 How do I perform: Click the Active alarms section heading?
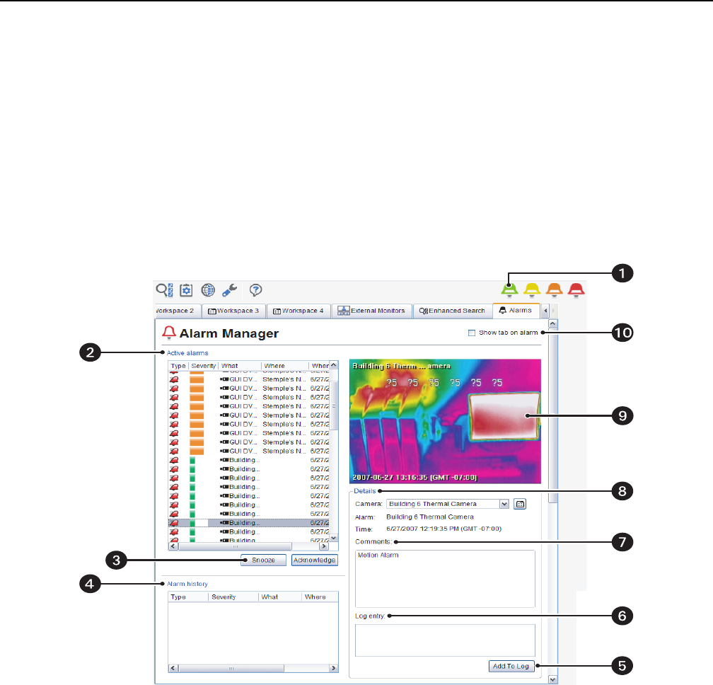(x=187, y=353)
